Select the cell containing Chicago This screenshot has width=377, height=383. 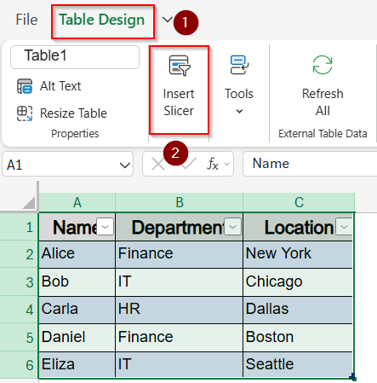coord(298,281)
